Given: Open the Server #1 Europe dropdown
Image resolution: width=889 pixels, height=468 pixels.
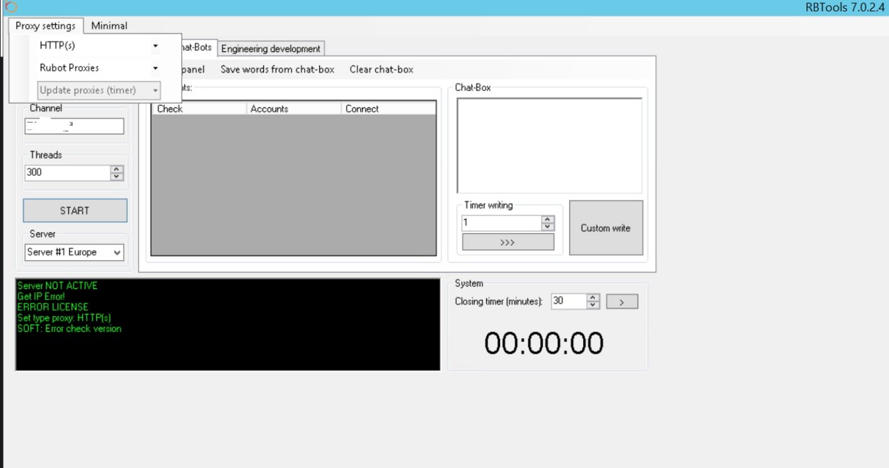Looking at the screenshot, I should click(74, 252).
